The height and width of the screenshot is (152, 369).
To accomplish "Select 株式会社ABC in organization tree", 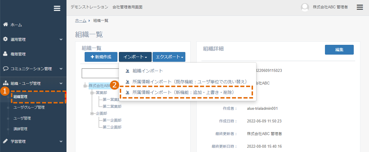I will pyautogui.click(x=100, y=86).
